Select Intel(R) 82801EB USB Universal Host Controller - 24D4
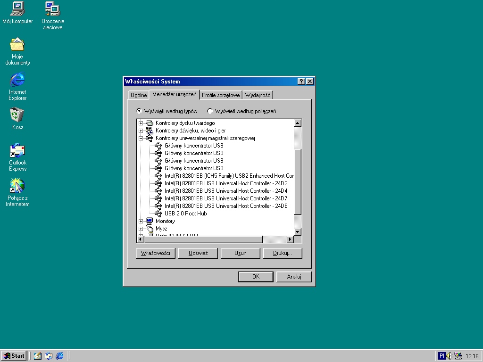Screen dimensions: 483x362 (226, 191)
